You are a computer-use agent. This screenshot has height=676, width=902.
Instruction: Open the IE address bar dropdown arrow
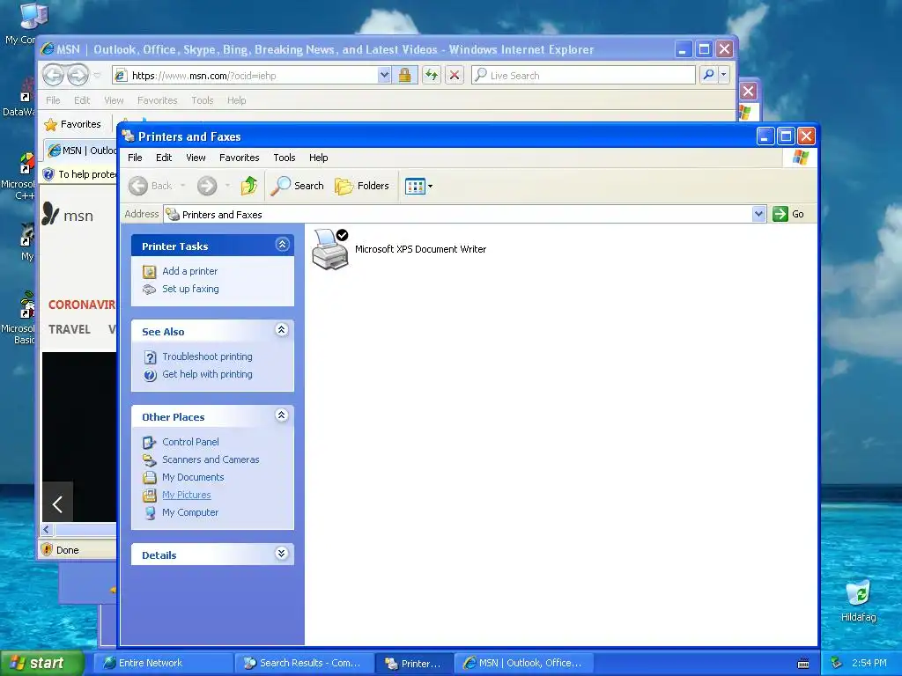tap(384, 76)
